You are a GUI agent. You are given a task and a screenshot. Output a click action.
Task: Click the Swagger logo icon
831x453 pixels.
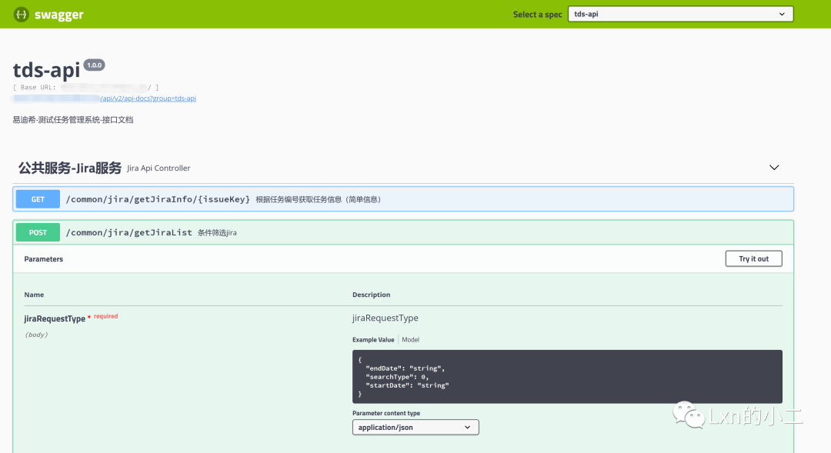tap(22, 15)
